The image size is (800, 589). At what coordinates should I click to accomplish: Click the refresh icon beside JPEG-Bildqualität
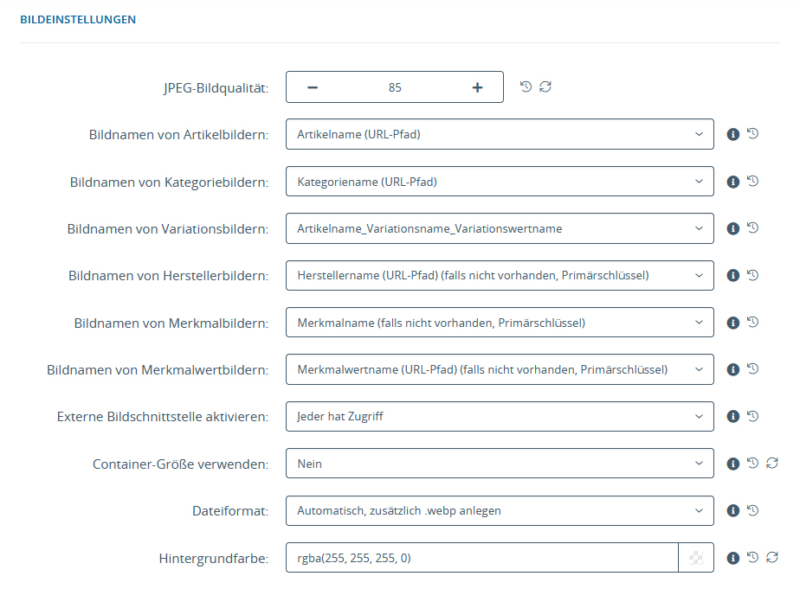(x=545, y=86)
